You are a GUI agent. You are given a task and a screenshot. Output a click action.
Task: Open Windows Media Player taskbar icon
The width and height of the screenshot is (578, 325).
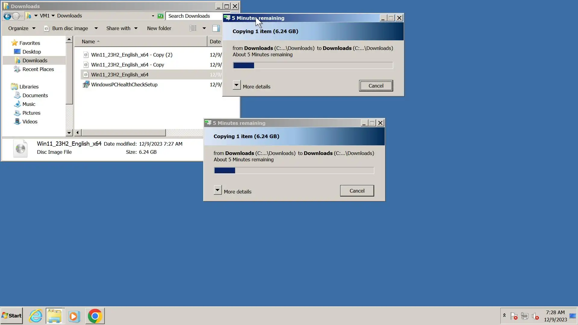(74, 316)
